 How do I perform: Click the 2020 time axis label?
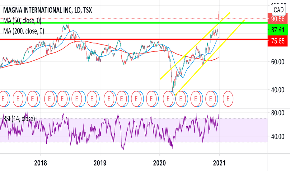click(x=160, y=163)
